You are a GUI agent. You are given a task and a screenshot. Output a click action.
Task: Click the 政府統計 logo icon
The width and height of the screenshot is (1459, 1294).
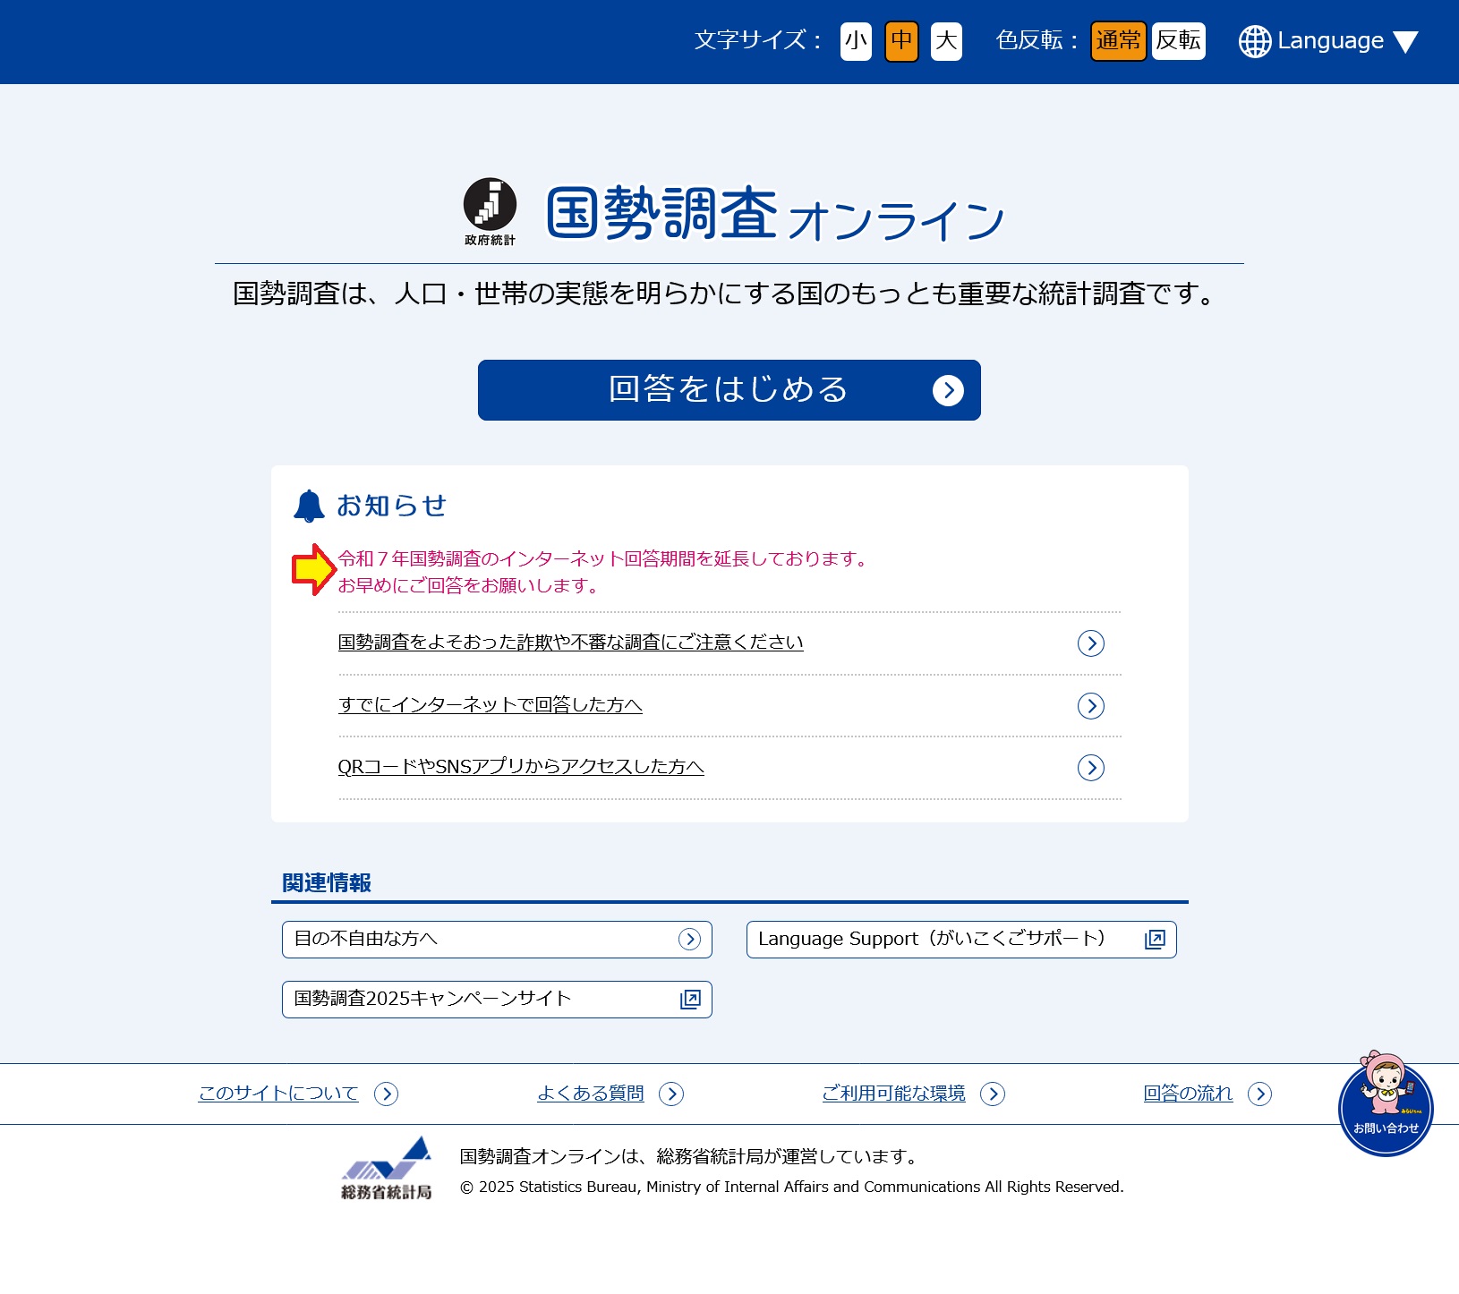(x=490, y=211)
